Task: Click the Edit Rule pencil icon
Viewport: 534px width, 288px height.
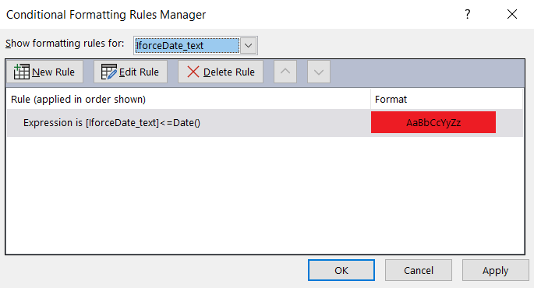Action: 109,72
